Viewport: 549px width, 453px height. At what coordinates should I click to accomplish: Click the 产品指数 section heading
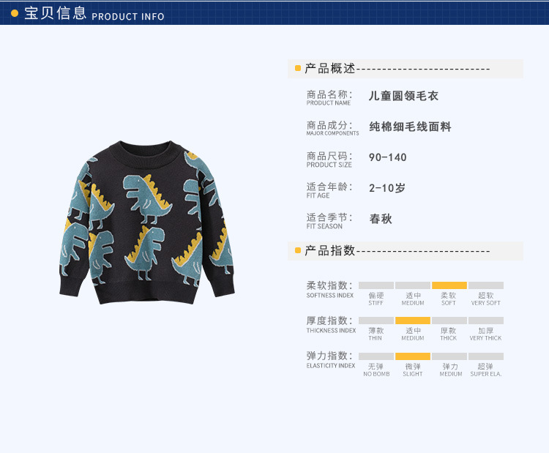pyautogui.click(x=330, y=250)
